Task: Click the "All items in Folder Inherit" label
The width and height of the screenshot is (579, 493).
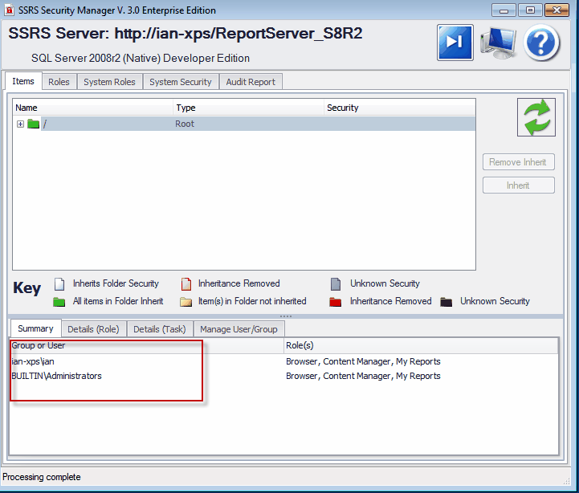Action: (118, 301)
